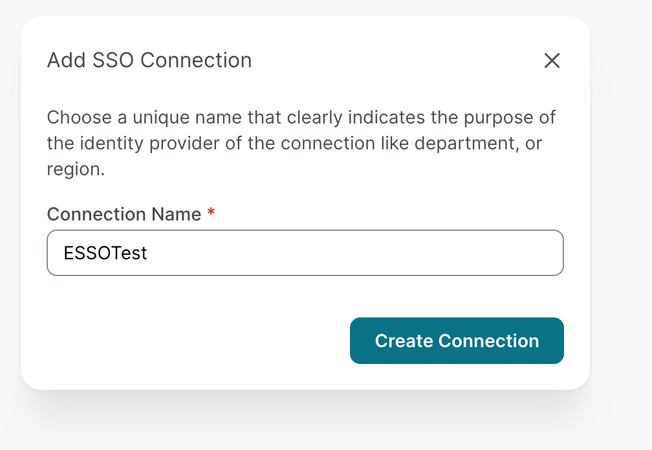Image resolution: width=652 pixels, height=450 pixels.
Task: Dismiss the dialog with the close icon
Action: (551, 61)
